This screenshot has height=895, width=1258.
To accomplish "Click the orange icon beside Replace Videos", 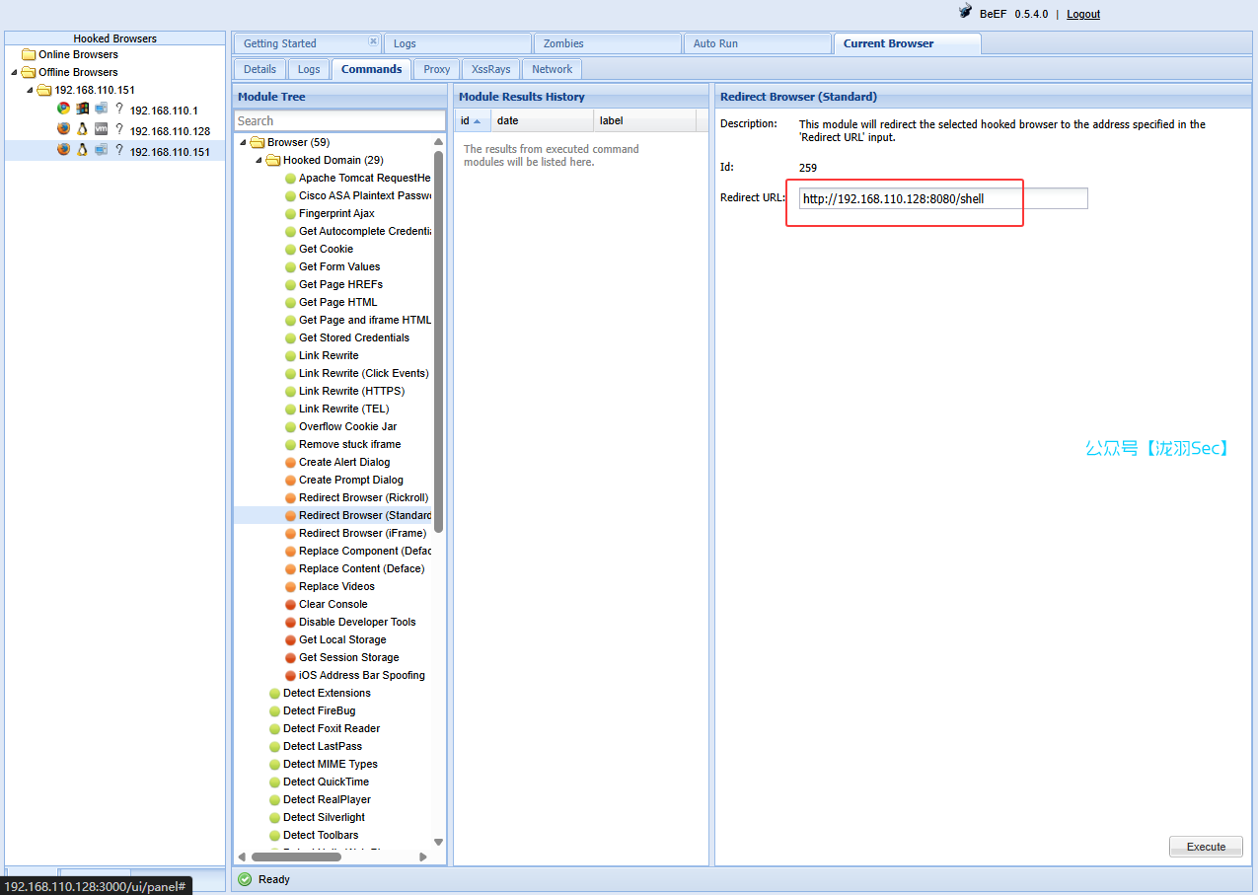I will [290, 587].
